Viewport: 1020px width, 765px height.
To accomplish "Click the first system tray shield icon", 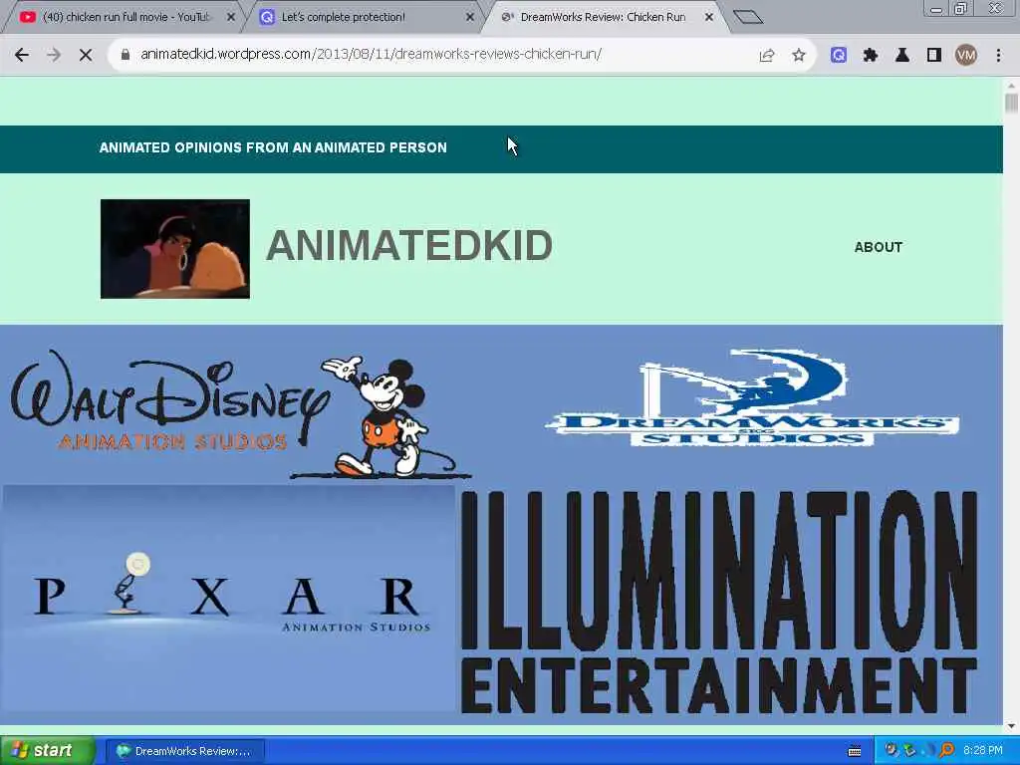I will (891, 750).
